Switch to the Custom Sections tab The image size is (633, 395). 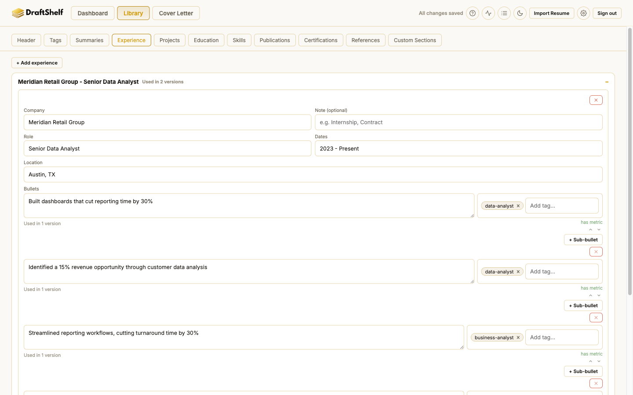point(415,40)
